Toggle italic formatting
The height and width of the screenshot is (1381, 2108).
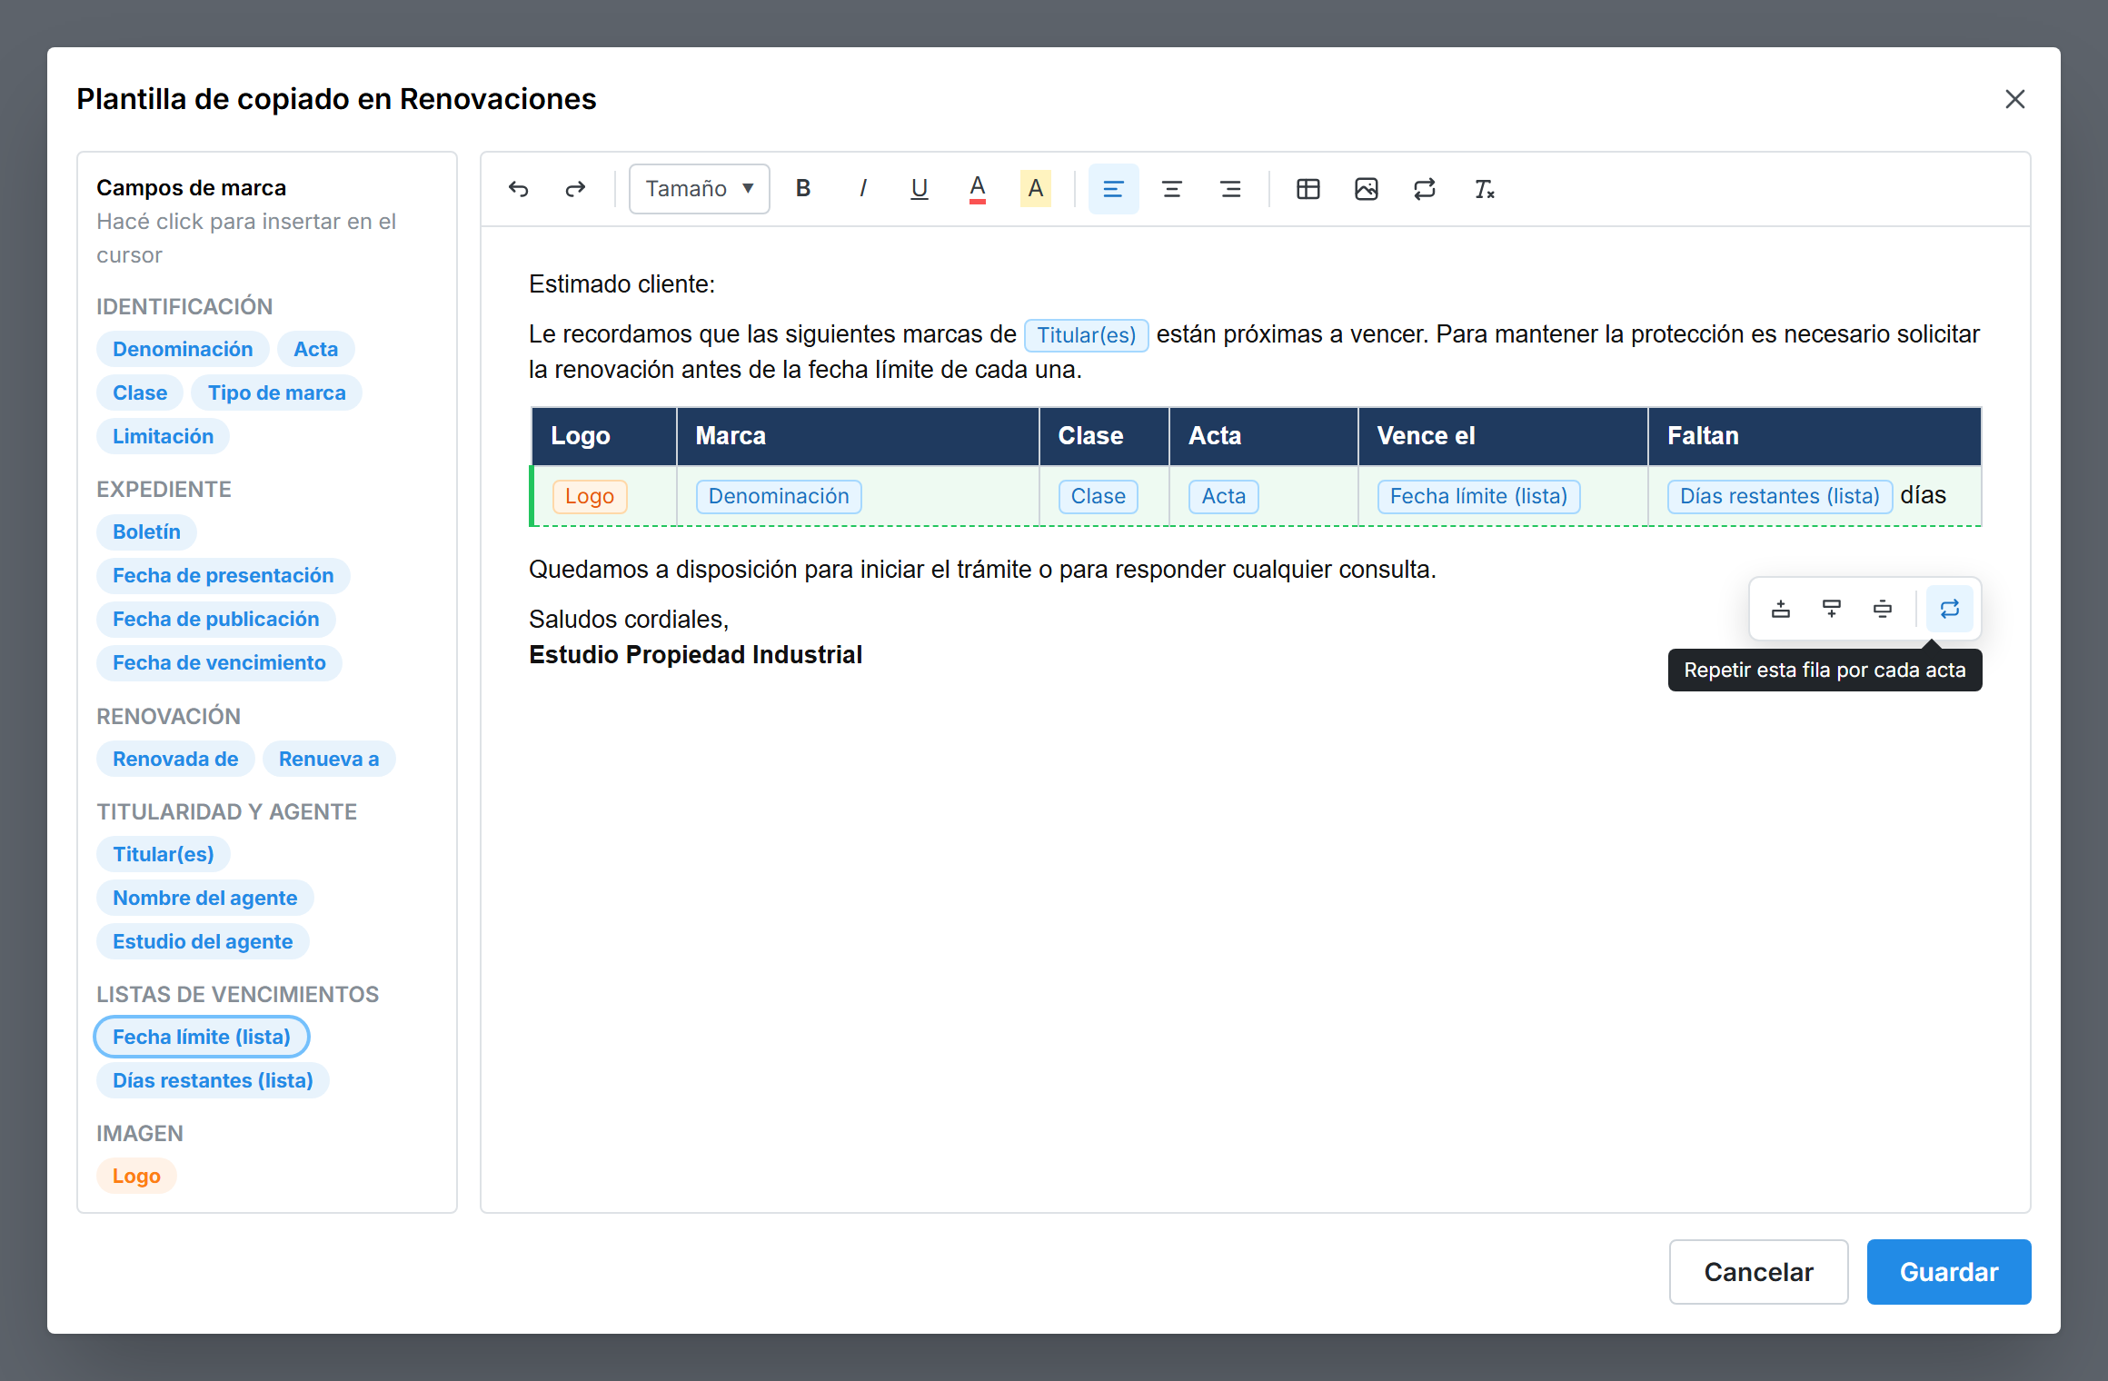tap(861, 189)
